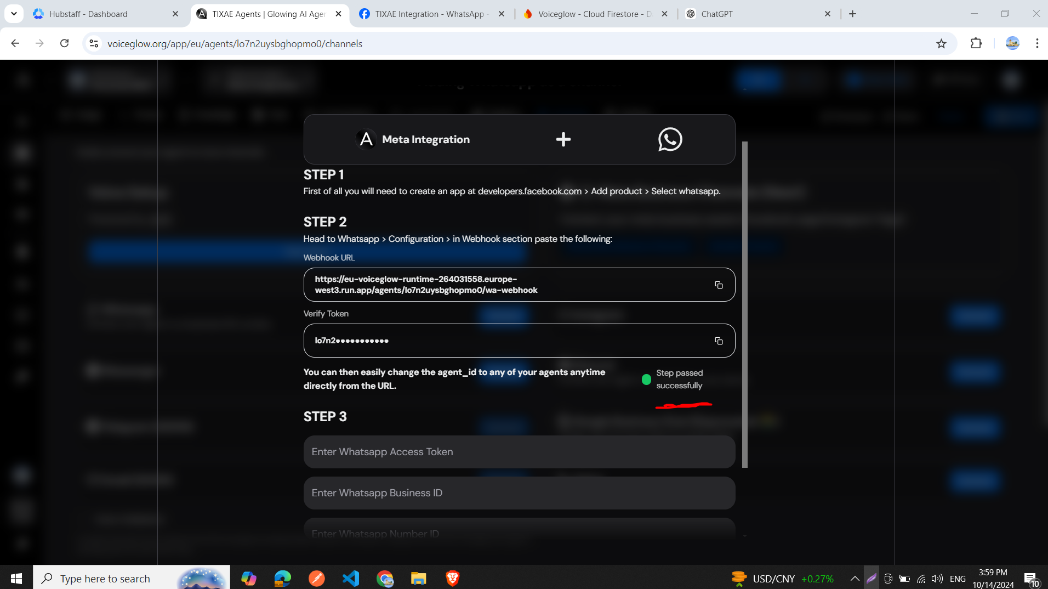Open Brave browser from the taskbar
Viewport: 1048px width, 589px height.
pyautogui.click(x=453, y=577)
